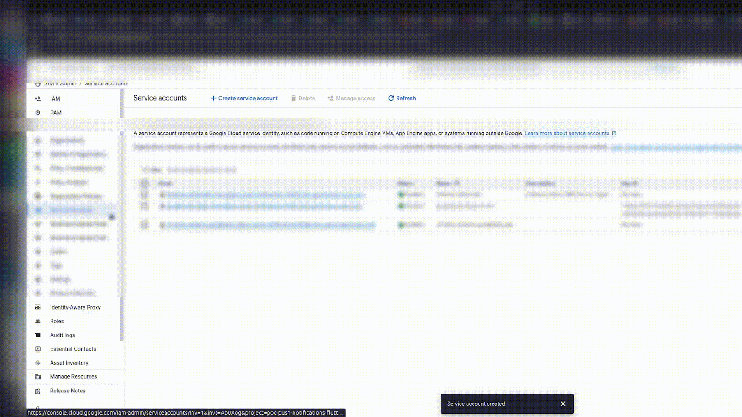Click the Asset Inventory diamond icon
Viewport: 742px width, 417px height.
tap(38, 363)
